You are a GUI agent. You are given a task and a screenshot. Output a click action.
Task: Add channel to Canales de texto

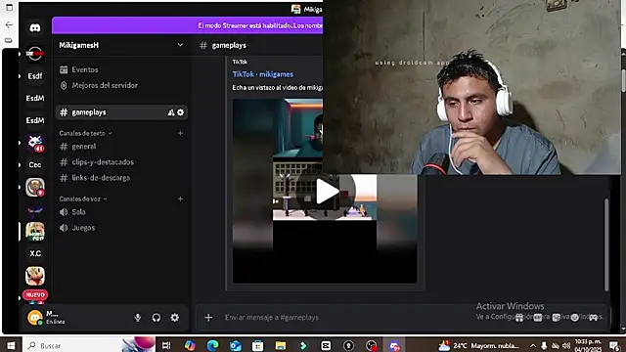pyautogui.click(x=180, y=133)
